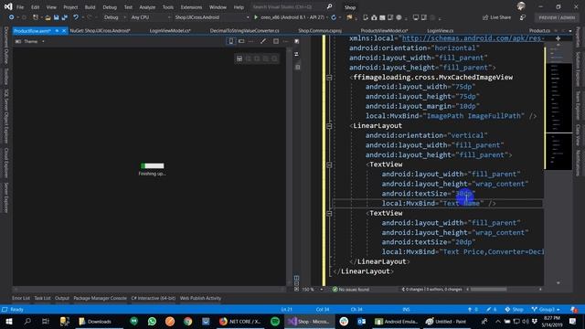Start debugging with green play icon
Viewport: 585px width, 329px height.
tap(256, 17)
